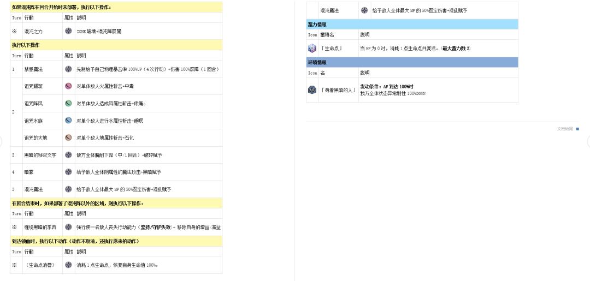This screenshot has height=281, width=590.
Task: Select 混沌魔法 on the right page
Action: coord(329,11)
